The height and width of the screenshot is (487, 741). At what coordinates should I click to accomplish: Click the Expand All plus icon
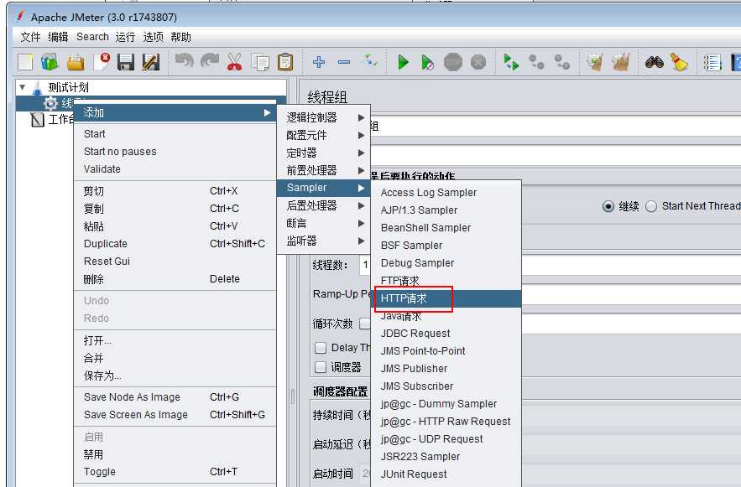click(319, 62)
